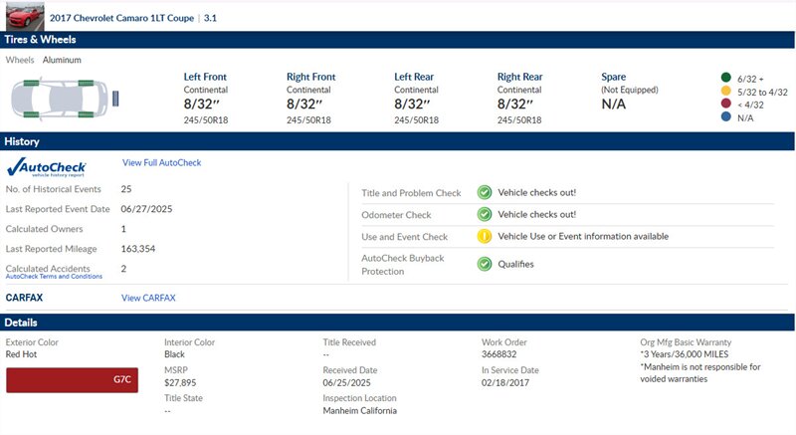Viewport: 796px width, 435px height.
Task: Open the red Camaro vehicle thumbnail
Action: [x=25, y=16]
